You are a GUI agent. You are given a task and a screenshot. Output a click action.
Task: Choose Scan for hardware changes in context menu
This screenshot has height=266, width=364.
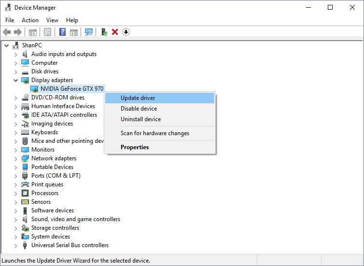160,133
